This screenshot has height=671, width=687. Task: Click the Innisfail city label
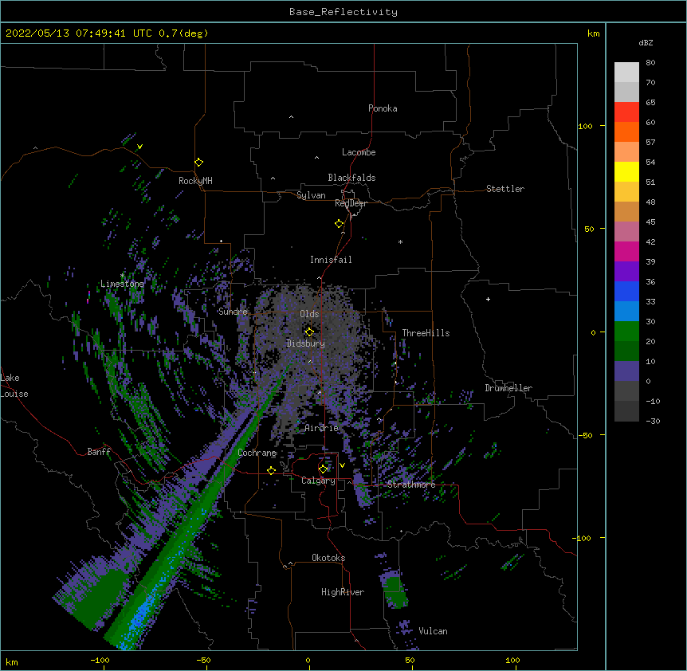(331, 260)
